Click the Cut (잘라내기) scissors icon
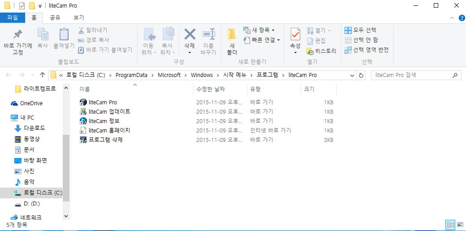Screen dimensions: 466x231 (x=81, y=30)
